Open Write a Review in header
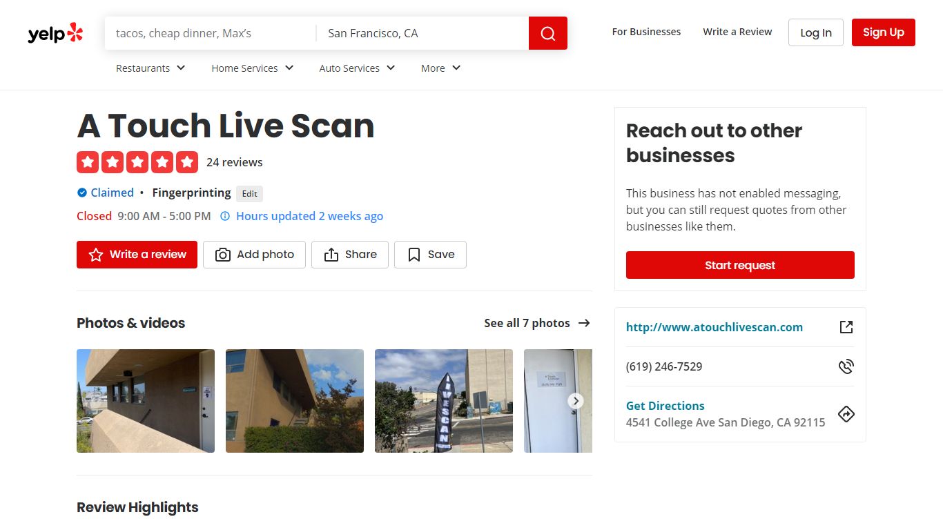Viewport: 943px width, 530px height. tap(737, 32)
